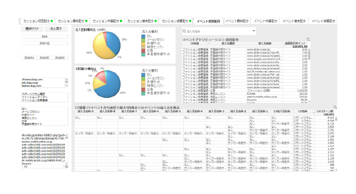The height and width of the screenshot is (194, 356).
Task: Click the CVパターン数 column header
Action: point(325,111)
